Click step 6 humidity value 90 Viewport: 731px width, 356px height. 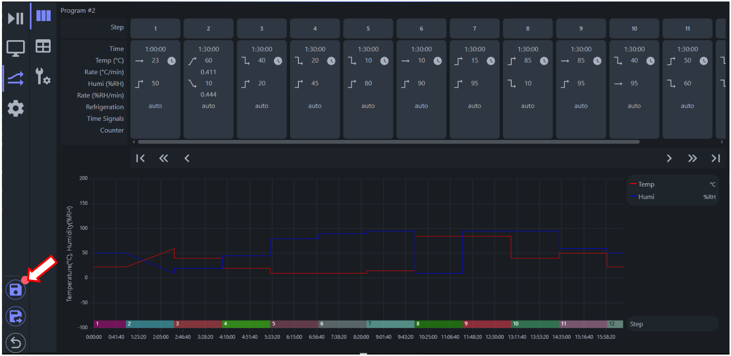tap(421, 83)
